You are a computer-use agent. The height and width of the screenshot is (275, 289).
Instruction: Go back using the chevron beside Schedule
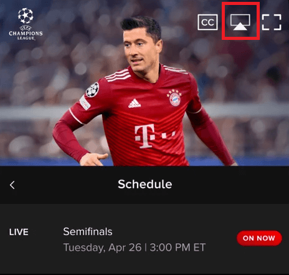click(x=12, y=185)
